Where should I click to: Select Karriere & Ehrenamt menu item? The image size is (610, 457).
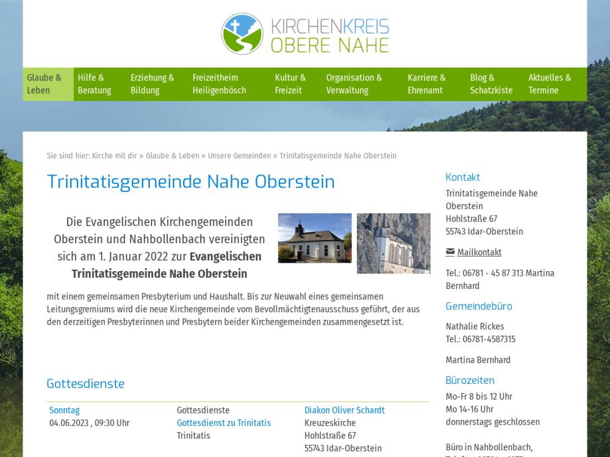point(427,84)
